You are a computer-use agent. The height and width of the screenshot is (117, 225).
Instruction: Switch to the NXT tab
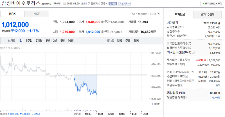click(37, 14)
